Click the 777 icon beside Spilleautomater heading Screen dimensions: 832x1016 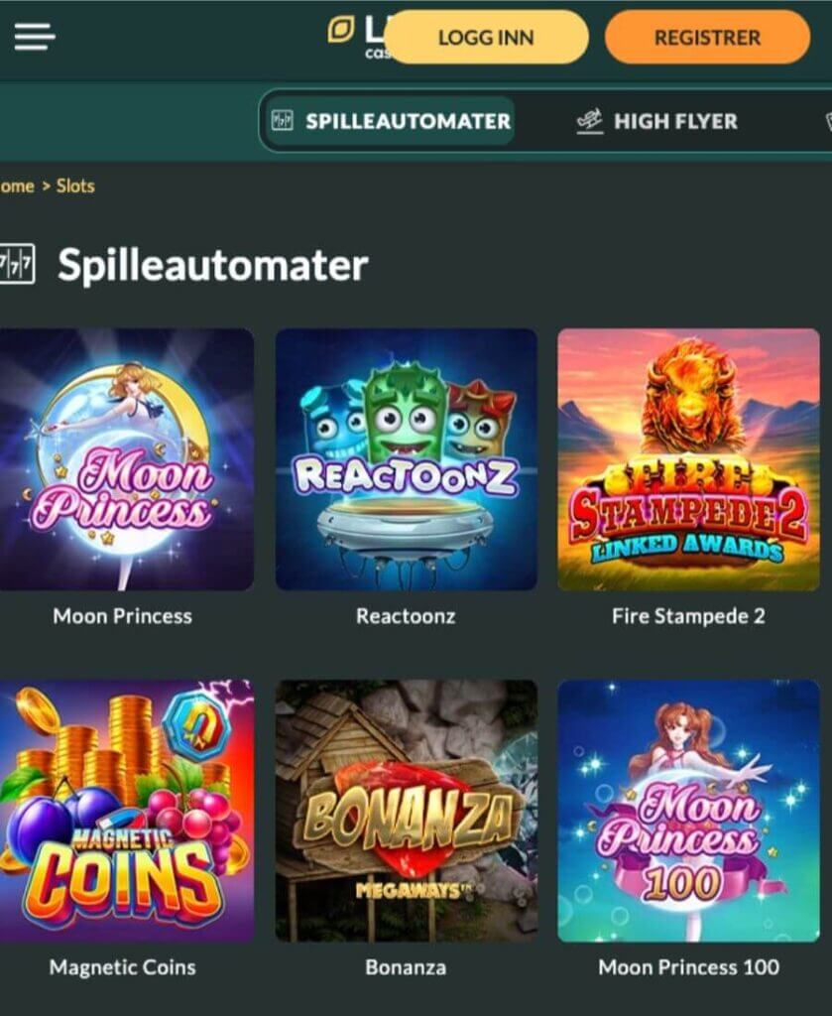(16, 264)
